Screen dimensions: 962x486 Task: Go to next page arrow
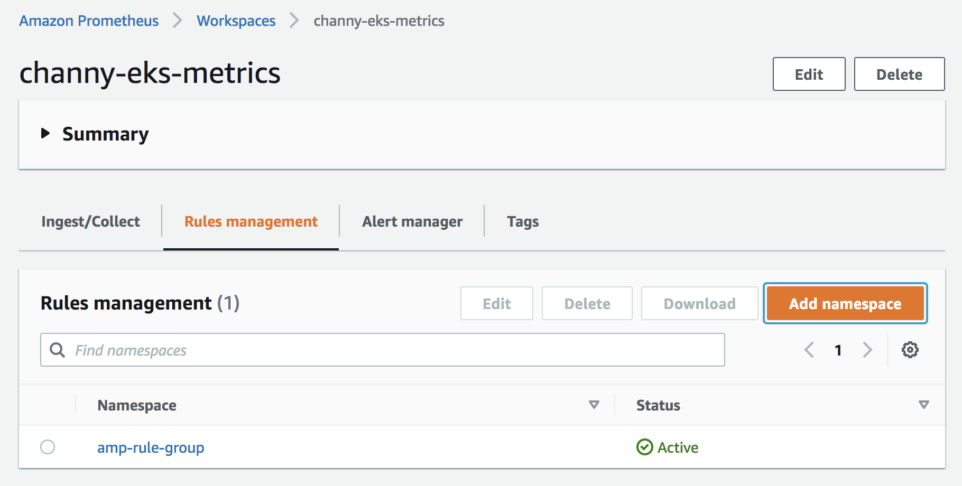[867, 350]
